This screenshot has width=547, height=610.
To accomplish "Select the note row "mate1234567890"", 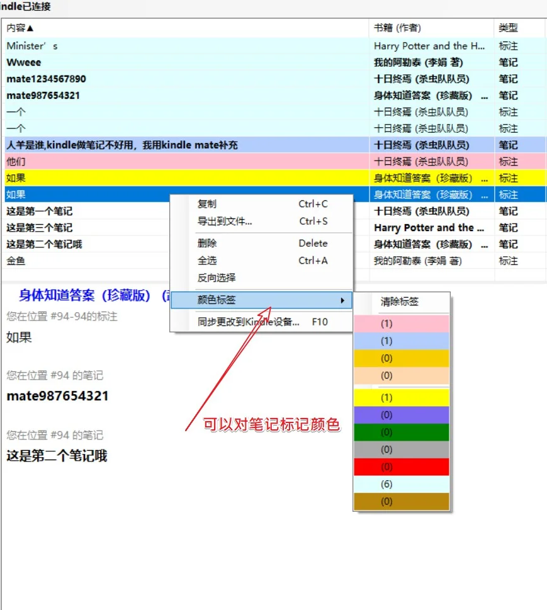I will point(274,79).
